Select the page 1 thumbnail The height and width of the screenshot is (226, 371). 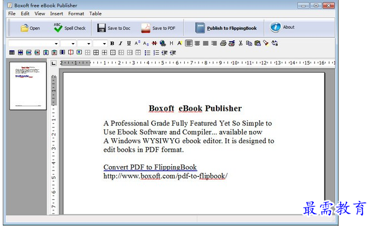(28, 86)
